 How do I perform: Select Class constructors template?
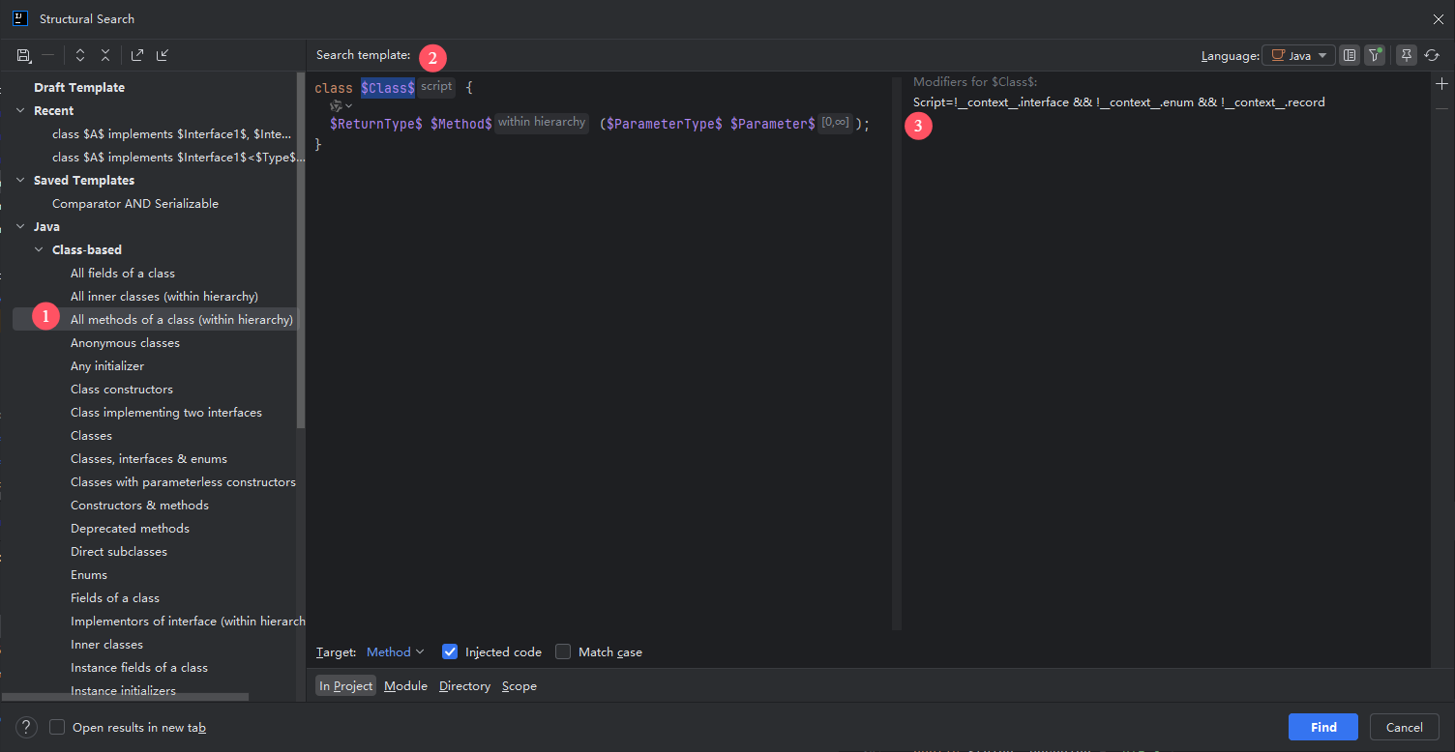pyautogui.click(x=122, y=389)
